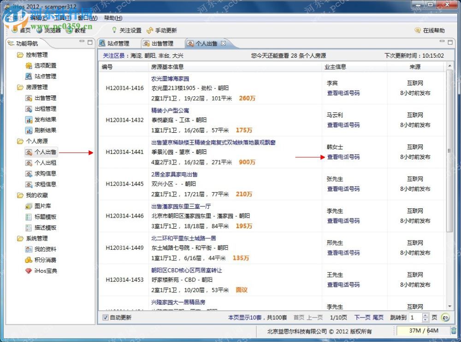Open the 帮助 menu
This screenshot has width=461, height=342.
pyautogui.click(x=113, y=18)
